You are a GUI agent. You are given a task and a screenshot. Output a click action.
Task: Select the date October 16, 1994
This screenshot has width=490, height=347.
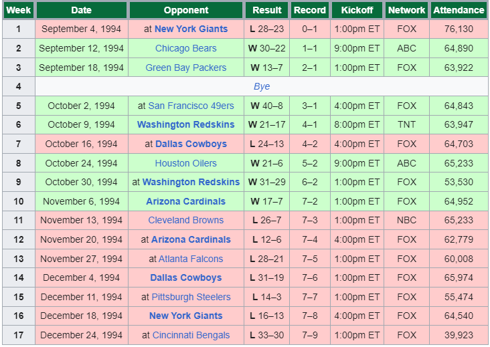click(x=81, y=144)
